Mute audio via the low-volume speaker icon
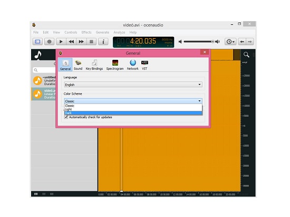The width and height of the screenshot is (290, 217). [180, 42]
